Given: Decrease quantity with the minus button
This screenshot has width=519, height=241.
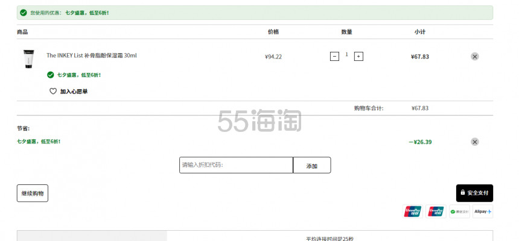Looking at the screenshot, I should [x=334, y=57].
